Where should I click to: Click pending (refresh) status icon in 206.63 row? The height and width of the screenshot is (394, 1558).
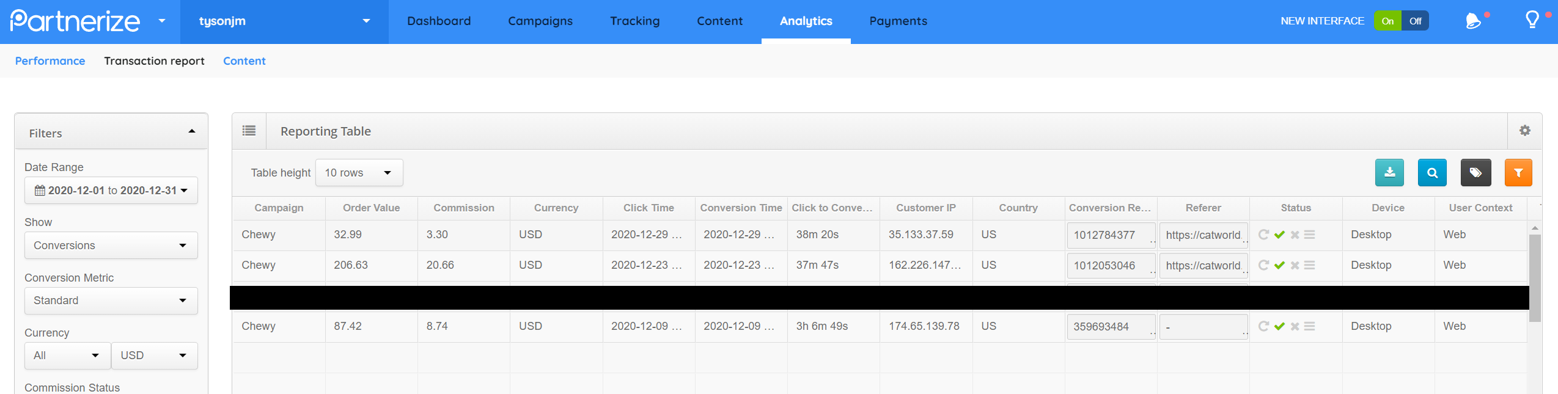[x=1263, y=265]
